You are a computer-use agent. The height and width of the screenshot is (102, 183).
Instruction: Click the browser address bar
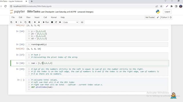click(x=82, y=6)
